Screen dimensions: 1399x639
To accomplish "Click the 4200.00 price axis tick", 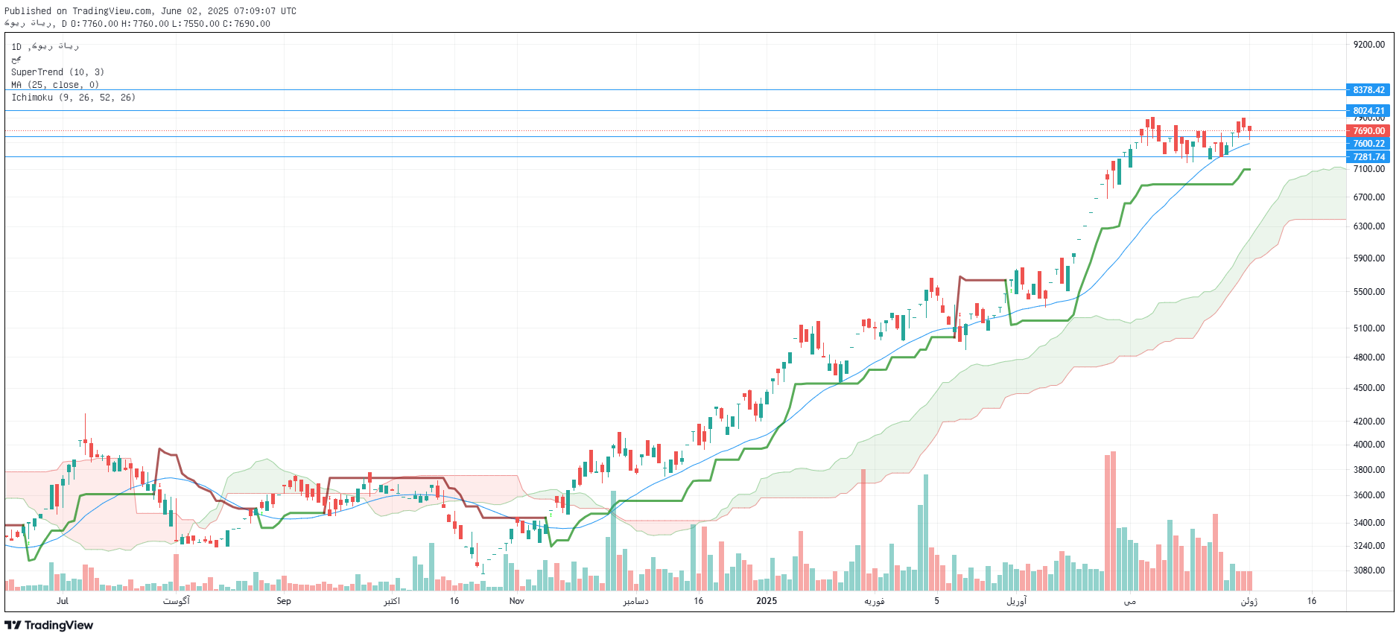I will [1369, 422].
